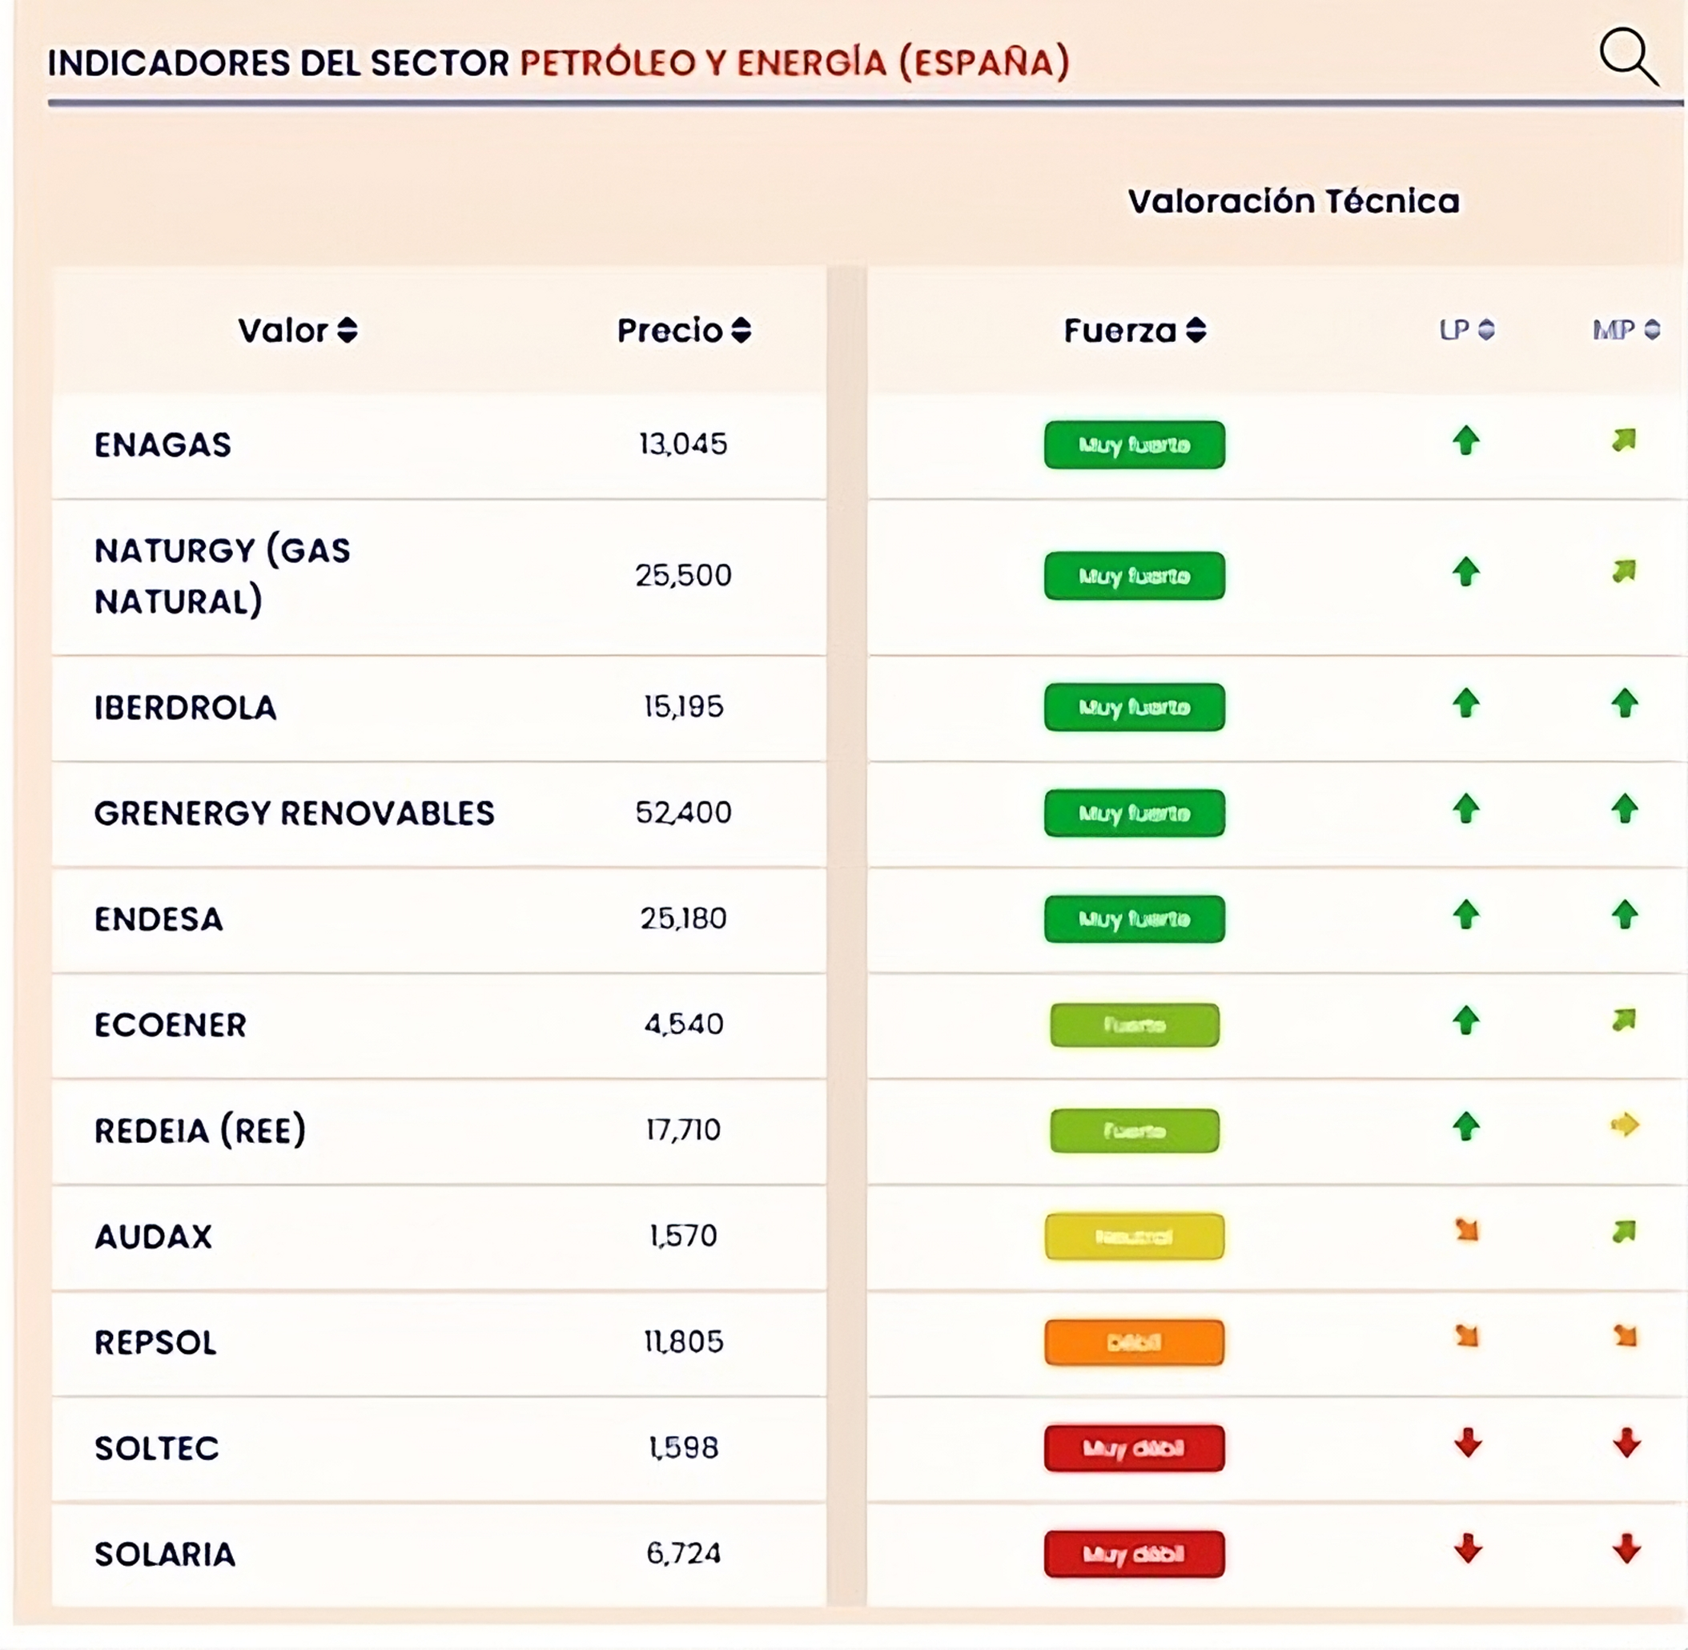Sort table by Precio column
Image resolution: width=1688 pixels, height=1650 pixels.
(x=683, y=330)
